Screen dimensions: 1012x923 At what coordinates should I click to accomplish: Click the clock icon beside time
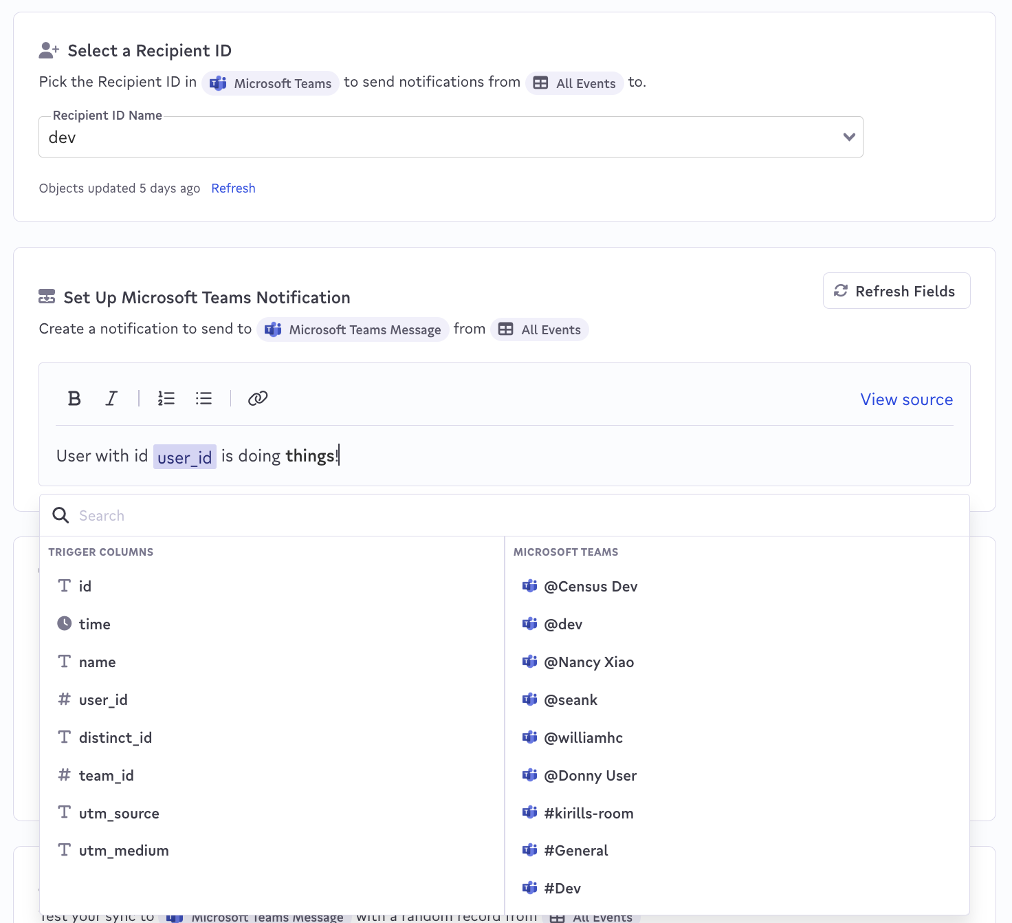64,624
